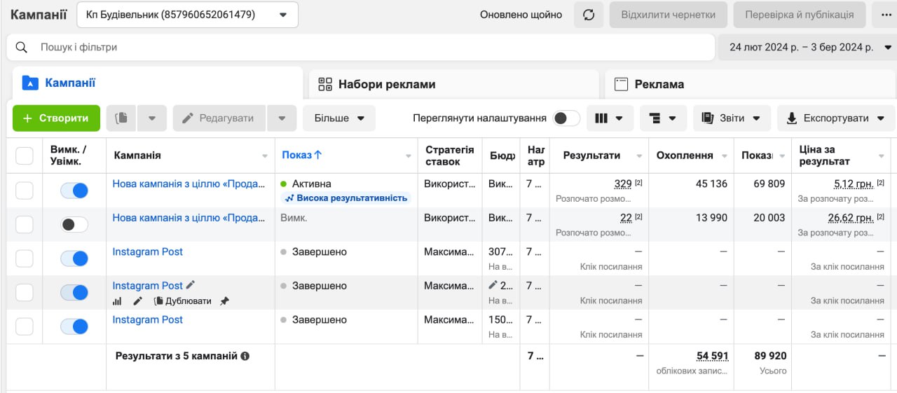Sort by the Охоплення column header
The image size is (897, 393).
685,156
